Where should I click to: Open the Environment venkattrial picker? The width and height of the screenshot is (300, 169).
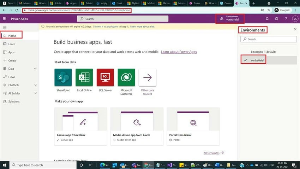(230, 19)
